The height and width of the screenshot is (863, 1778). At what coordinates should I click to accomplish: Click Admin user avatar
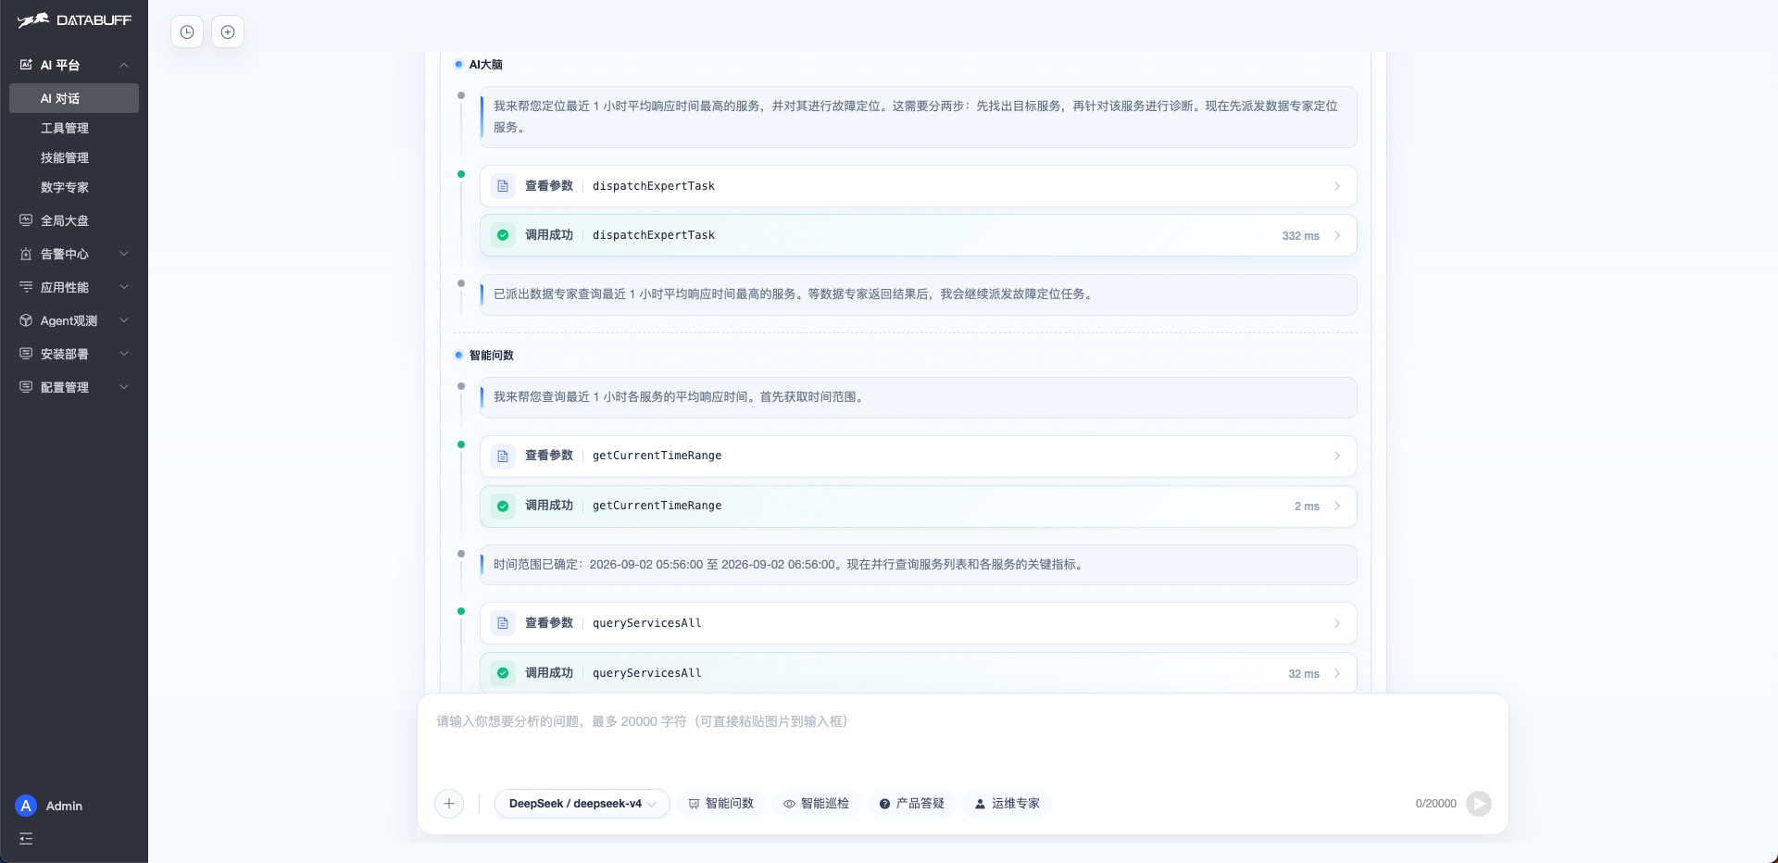(x=26, y=806)
